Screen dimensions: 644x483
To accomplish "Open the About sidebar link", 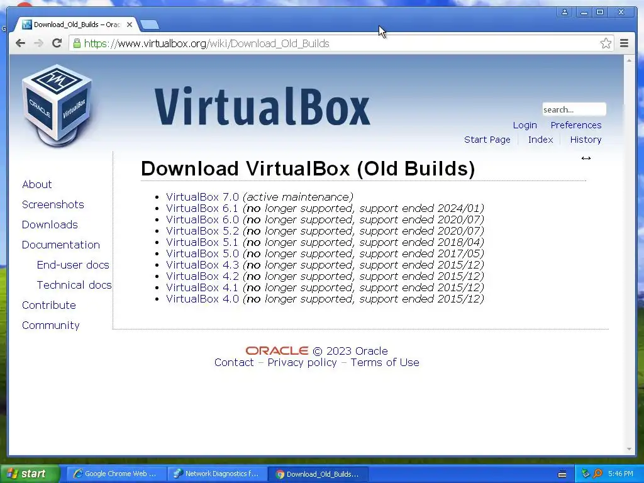I will 37,184.
